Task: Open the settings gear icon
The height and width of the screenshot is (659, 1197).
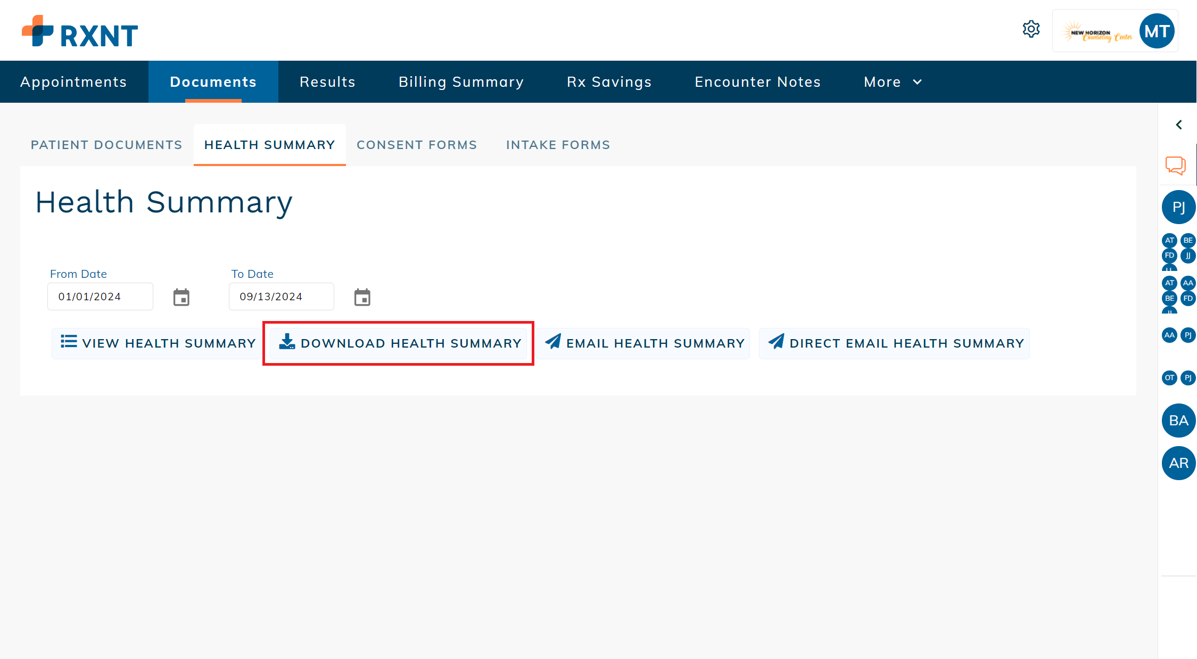Action: pos(1031,29)
